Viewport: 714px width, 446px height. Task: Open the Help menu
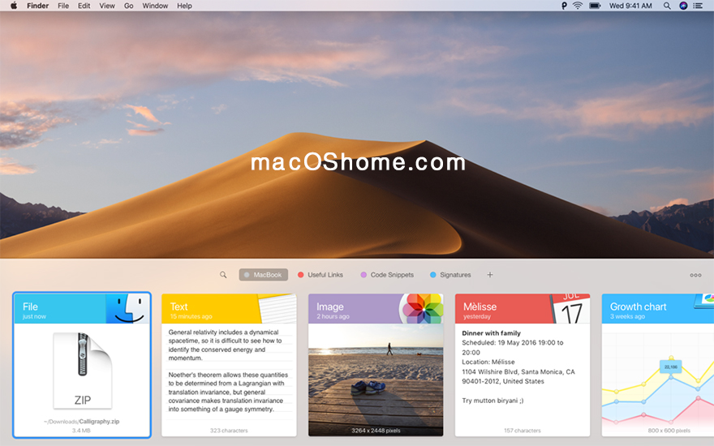coord(184,6)
